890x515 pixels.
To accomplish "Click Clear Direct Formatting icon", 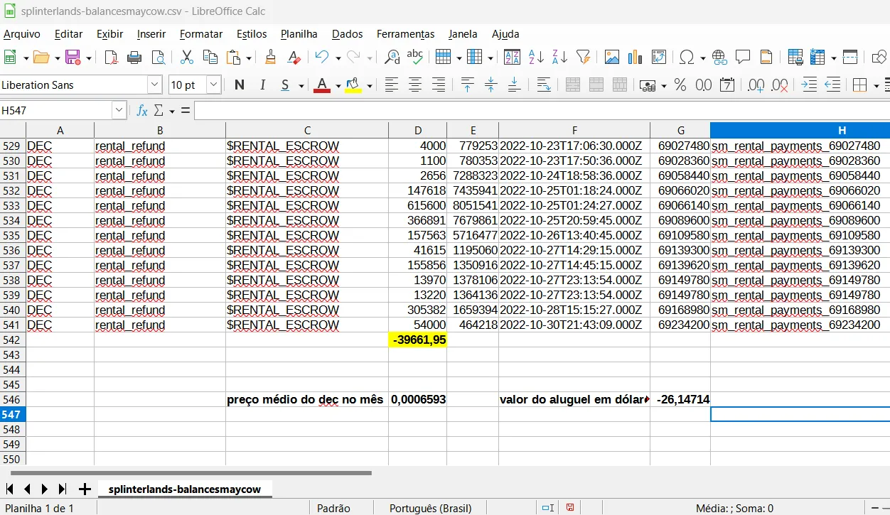I will (x=294, y=58).
